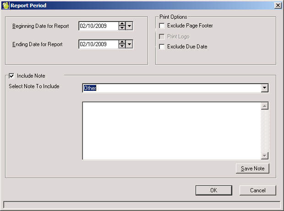The height and width of the screenshot is (211, 284).
Task: Open the Beginning Date calendar dropdown
Action: tap(129, 26)
